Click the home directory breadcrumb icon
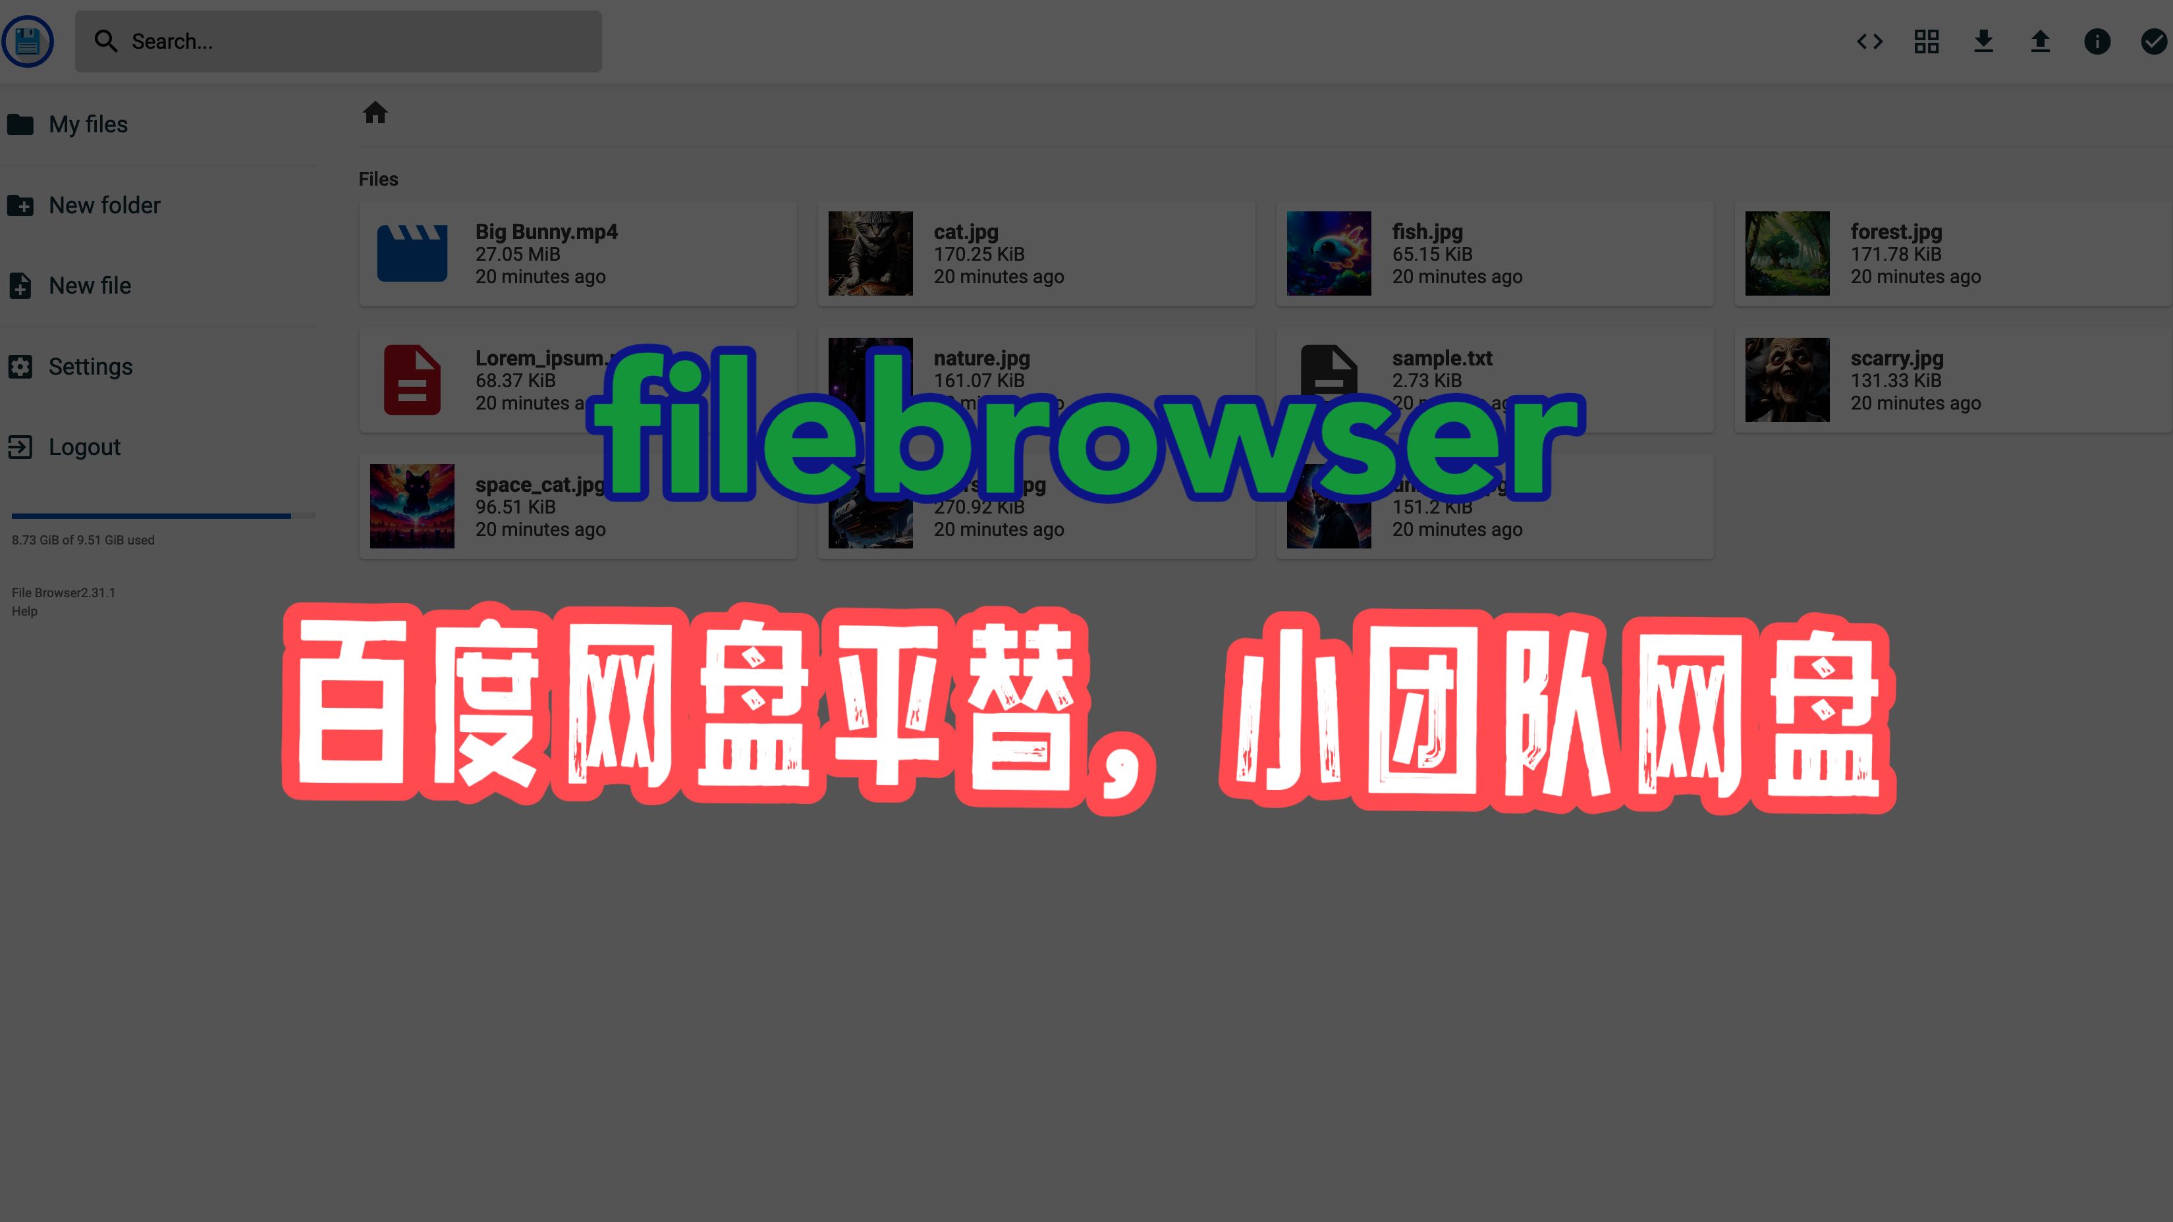 tap(375, 112)
